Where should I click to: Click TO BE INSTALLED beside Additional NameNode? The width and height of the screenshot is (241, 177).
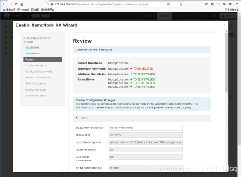click(144, 74)
